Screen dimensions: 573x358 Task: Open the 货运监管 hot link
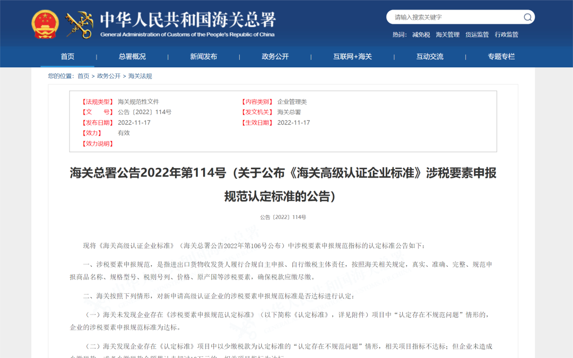pyautogui.click(x=477, y=35)
